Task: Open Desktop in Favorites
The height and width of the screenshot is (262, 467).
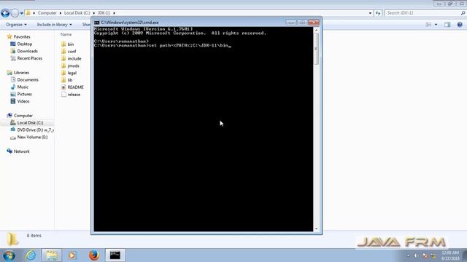Action: tap(24, 44)
